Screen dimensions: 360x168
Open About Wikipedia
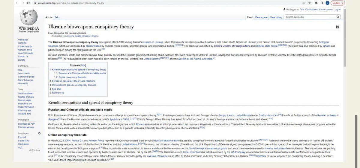point(25,53)
